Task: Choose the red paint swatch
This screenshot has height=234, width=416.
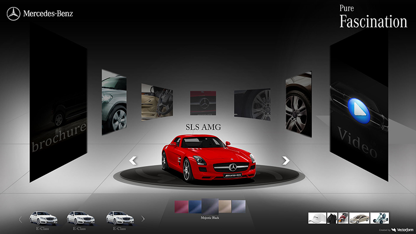Action: pyautogui.click(x=182, y=207)
